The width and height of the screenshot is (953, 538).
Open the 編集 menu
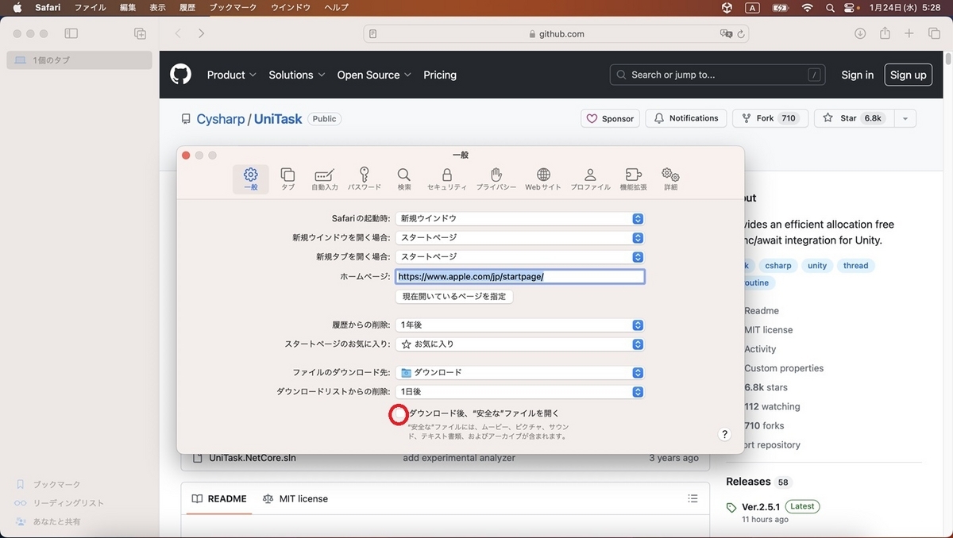(x=128, y=7)
